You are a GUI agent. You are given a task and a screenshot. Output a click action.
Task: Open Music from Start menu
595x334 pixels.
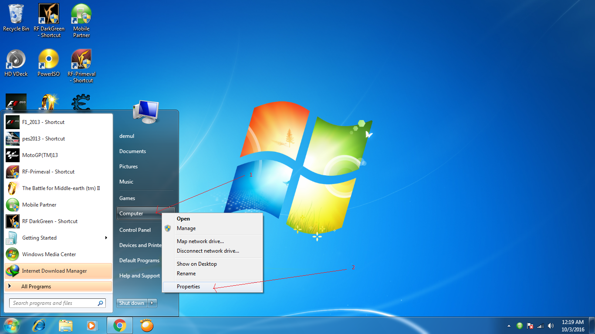point(126,182)
